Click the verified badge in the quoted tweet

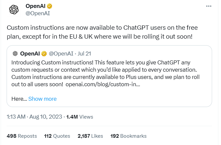click(x=44, y=54)
